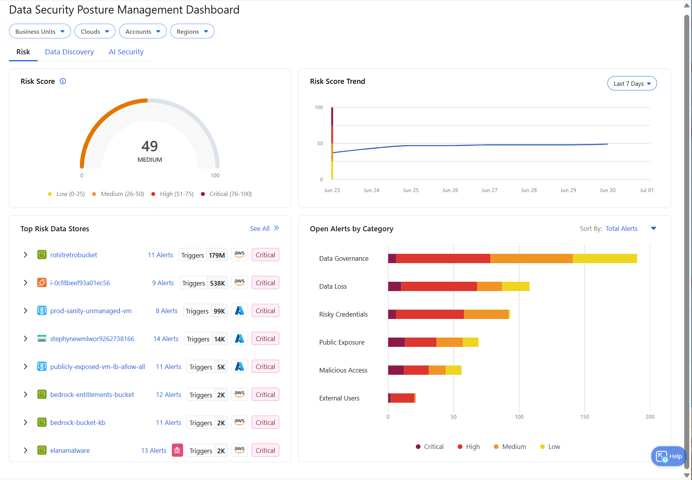Toggle the Low legend in Open Alerts chart
Image resolution: width=692 pixels, height=480 pixels.
click(x=550, y=446)
